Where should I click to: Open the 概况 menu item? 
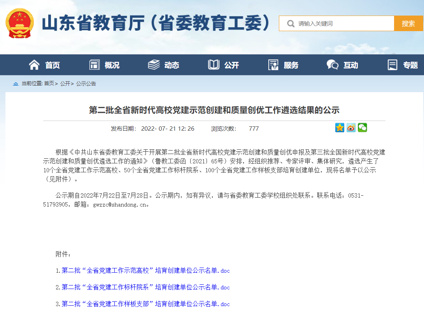tap(112, 65)
